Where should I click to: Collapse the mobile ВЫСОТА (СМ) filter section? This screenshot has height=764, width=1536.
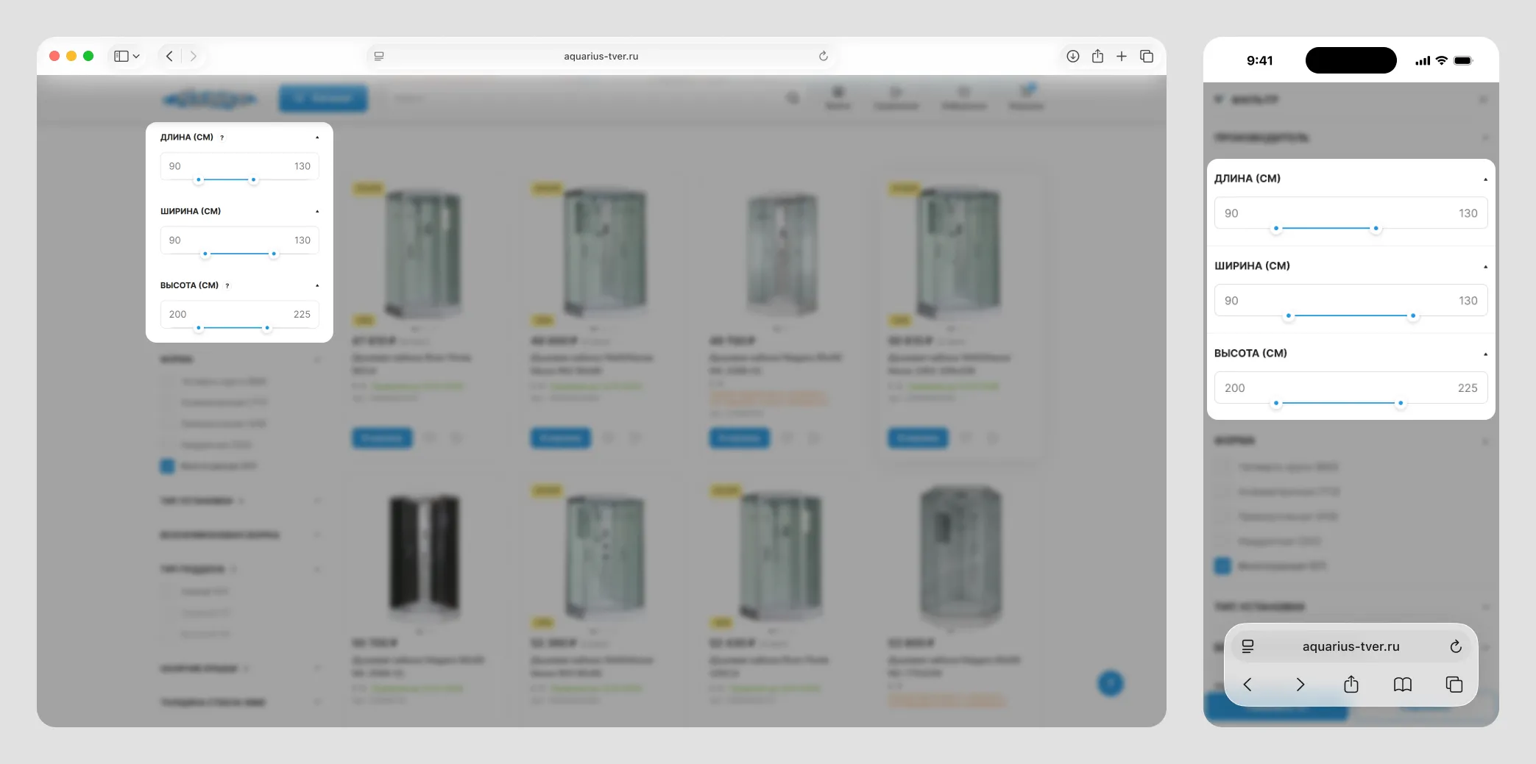pyautogui.click(x=1485, y=354)
